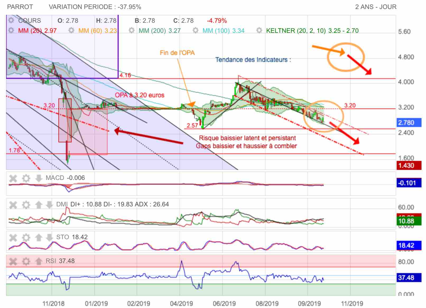The height and width of the screenshot is (308, 426).
Task: Click KELTNER (20, 2, 10) label
Action: tap(312, 31)
